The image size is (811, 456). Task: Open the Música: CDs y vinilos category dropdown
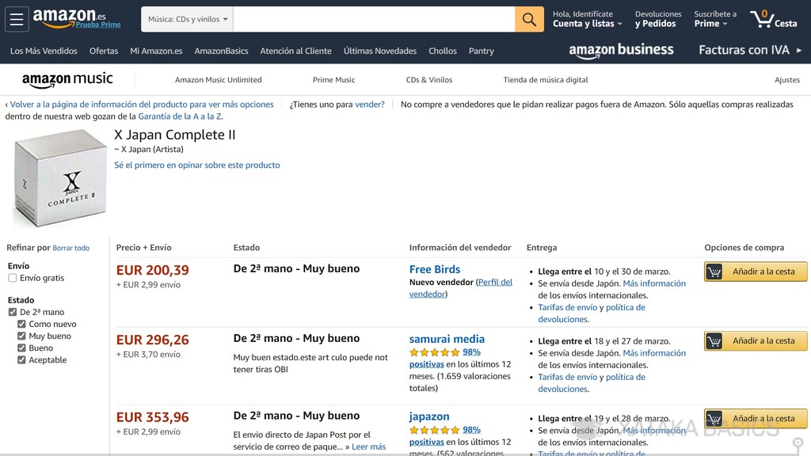186,18
